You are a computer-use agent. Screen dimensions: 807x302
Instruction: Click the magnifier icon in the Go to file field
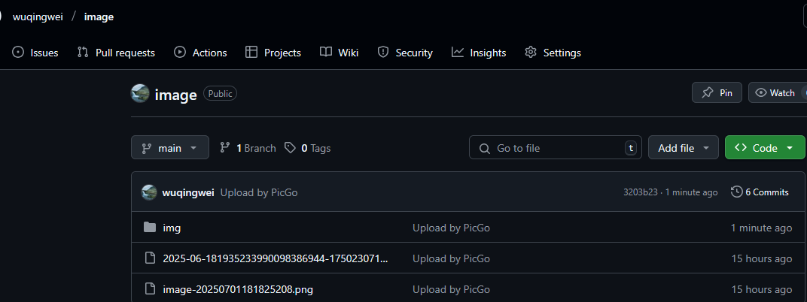[484, 149]
